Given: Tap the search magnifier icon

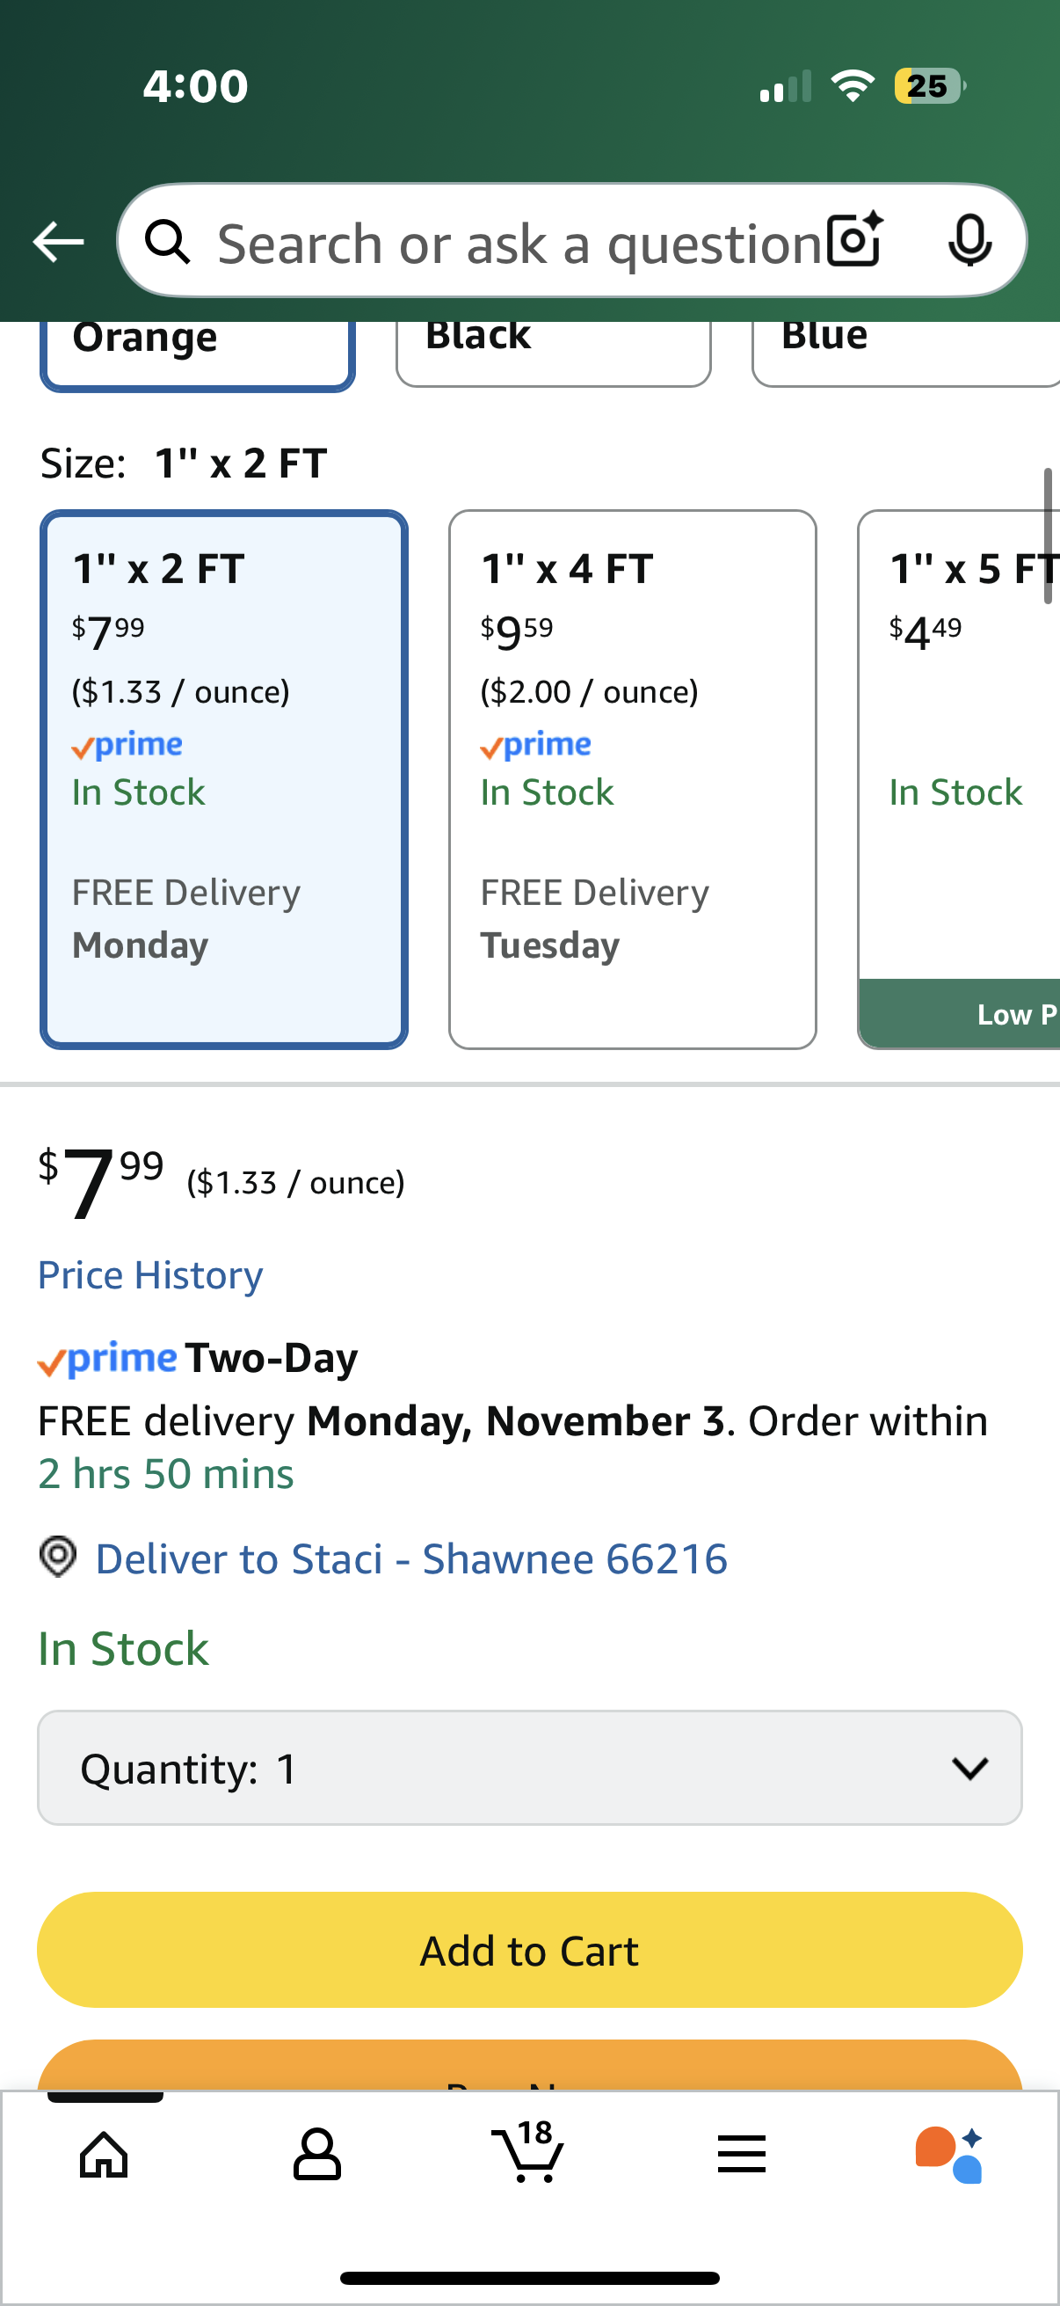Looking at the screenshot, I should (167, 242).
